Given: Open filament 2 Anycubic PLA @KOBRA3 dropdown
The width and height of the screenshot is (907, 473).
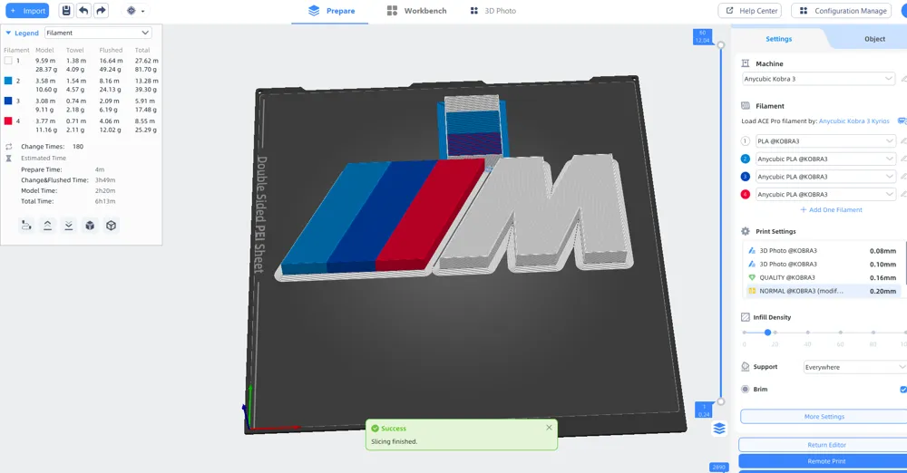Looking at the screenshot, I should click(825, 159).
